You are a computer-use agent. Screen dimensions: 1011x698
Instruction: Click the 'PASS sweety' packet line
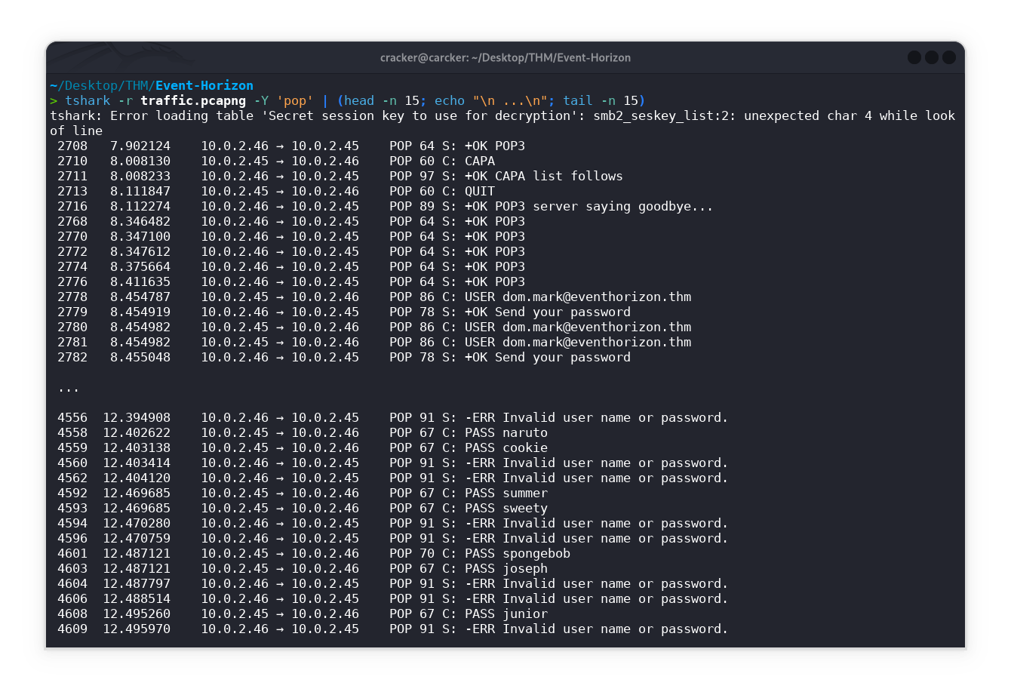505,508
